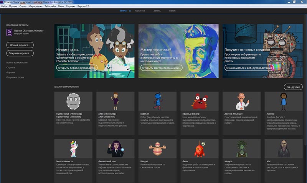The image size is (307, 183).
Task: Open the Сцена menu
Action: click(23, 6)
